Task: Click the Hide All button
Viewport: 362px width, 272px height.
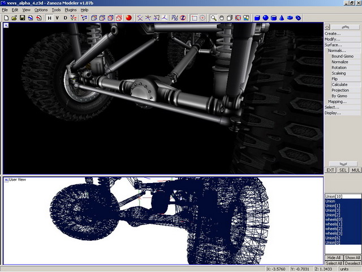Action: coord(334,258)
